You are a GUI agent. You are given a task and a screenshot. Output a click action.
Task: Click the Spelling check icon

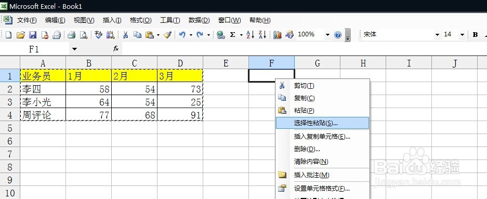(x=98, y=35)
